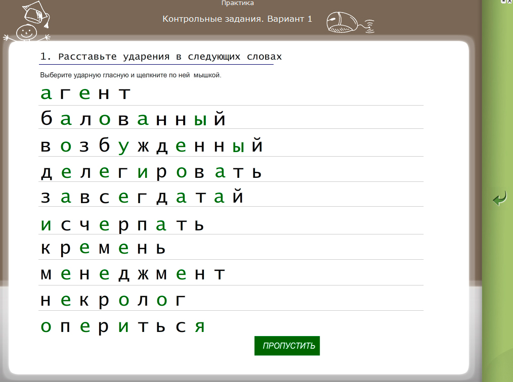Screen dimensions: 513x382
Task: Choose the vowel 'о' in балованный
Action: point(104,120)
